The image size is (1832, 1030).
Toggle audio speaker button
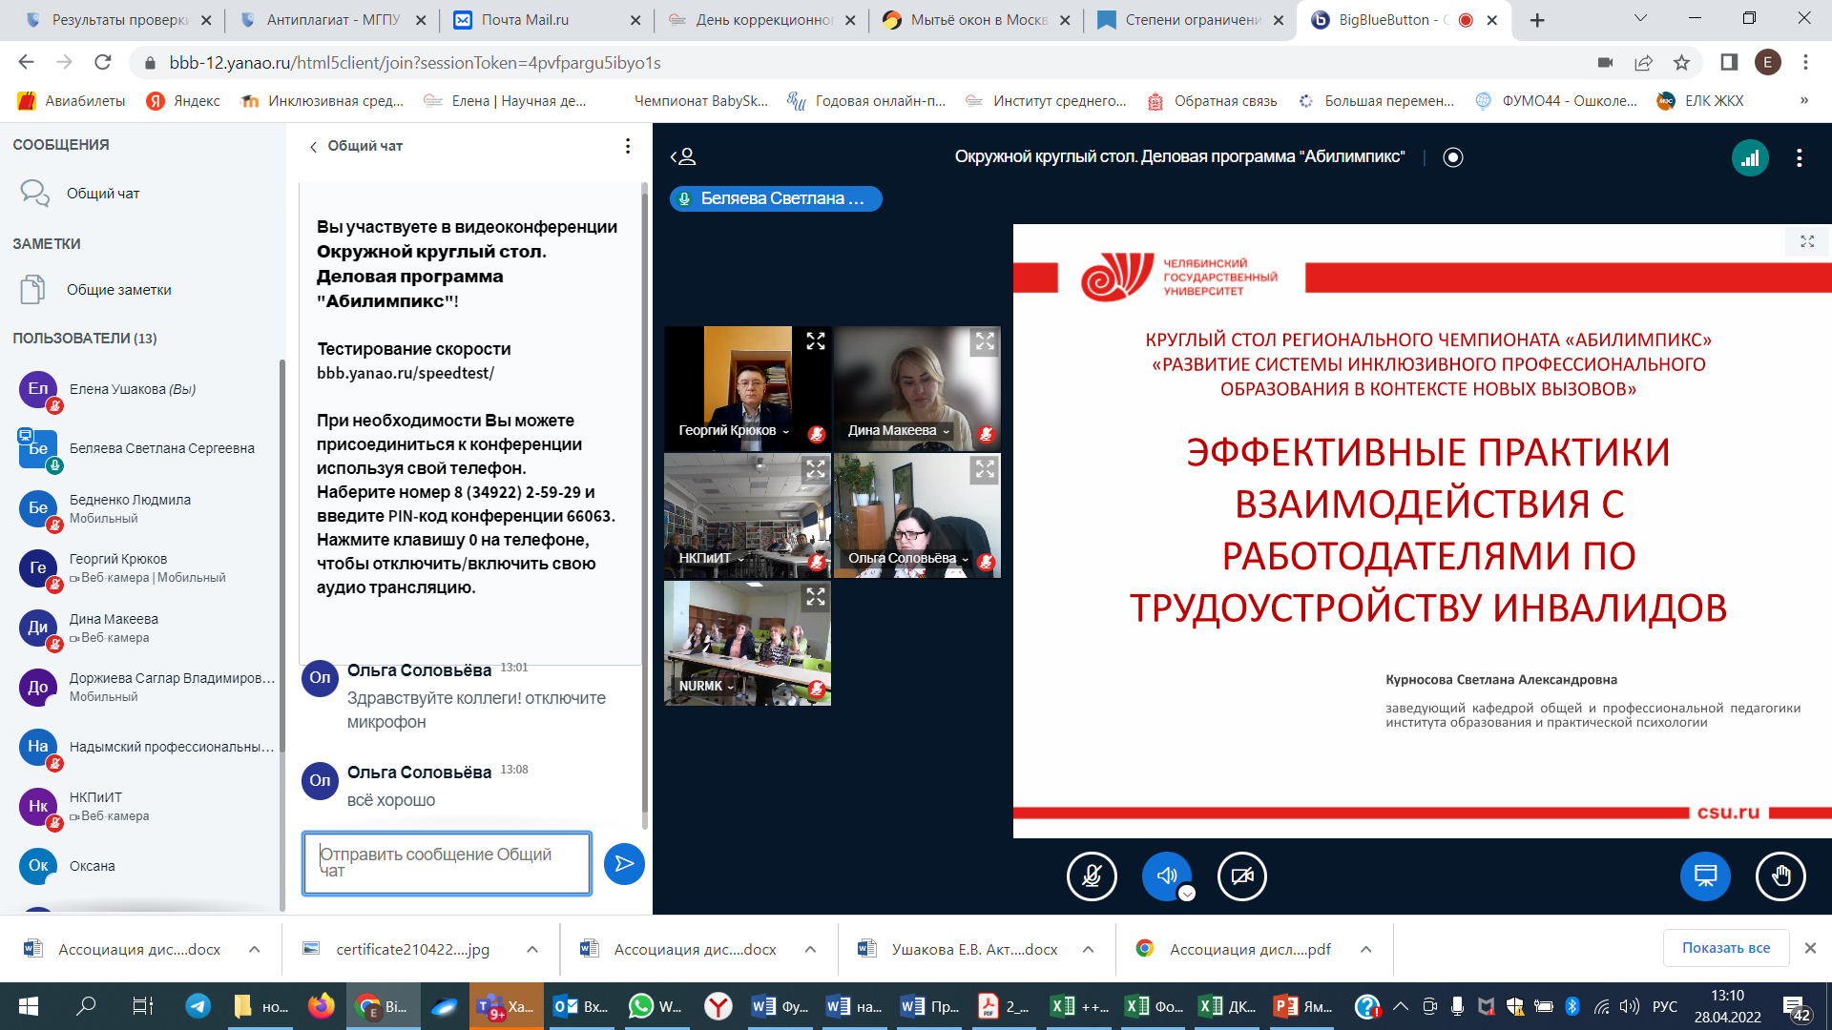pyautogui.click(x=1166, y=875)
